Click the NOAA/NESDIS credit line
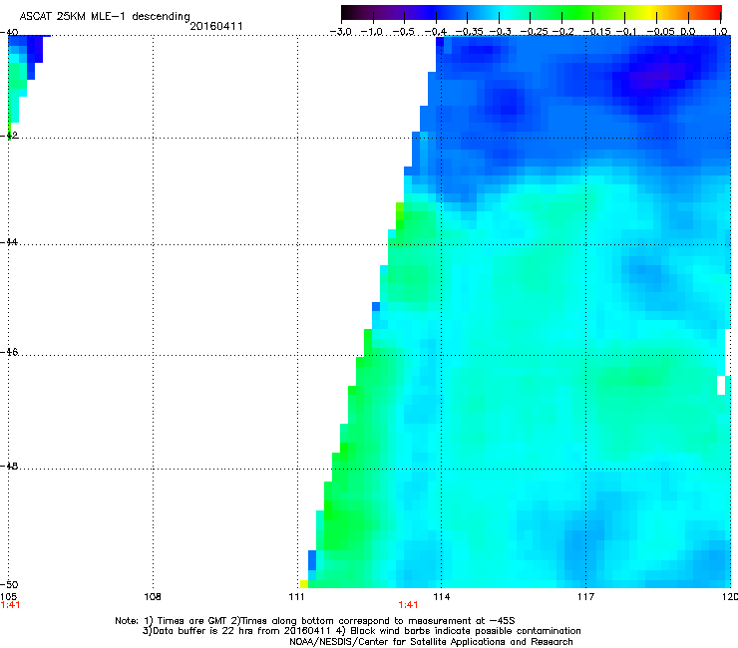The width and height of the screenshot is (738, 648). pyautogui.click(x=431, y=642)
